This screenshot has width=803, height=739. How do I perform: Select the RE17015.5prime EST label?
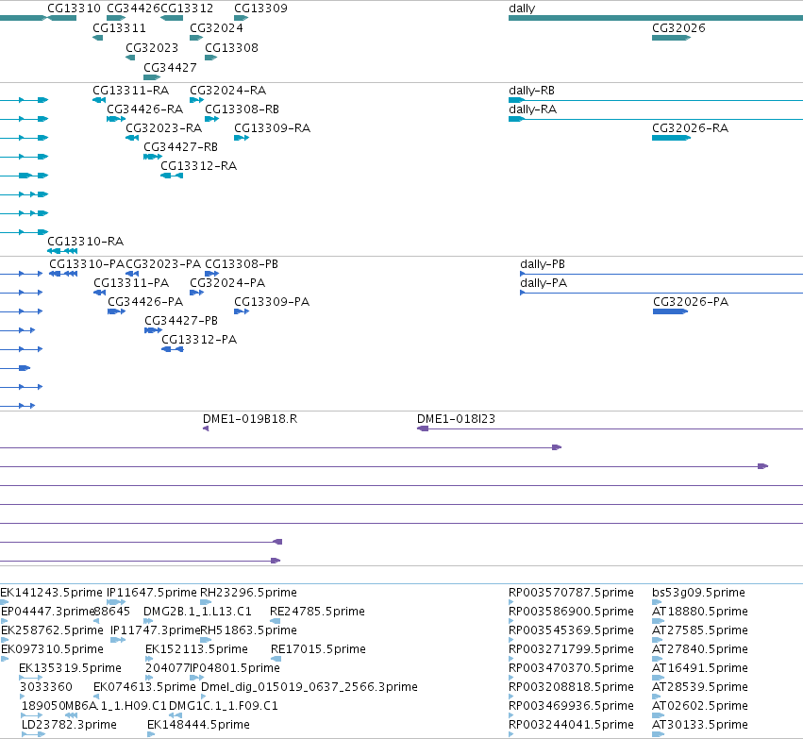[x=318, y=649]
